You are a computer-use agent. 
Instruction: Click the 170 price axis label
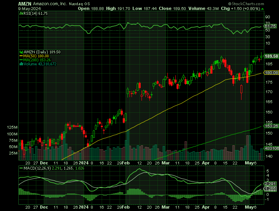269,92
